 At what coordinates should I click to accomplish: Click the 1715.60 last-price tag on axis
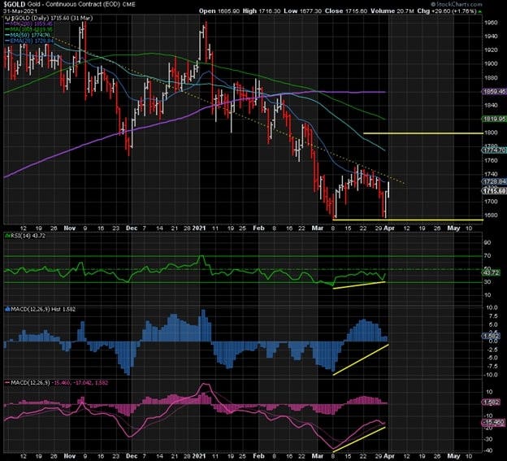tap(494, 191)
